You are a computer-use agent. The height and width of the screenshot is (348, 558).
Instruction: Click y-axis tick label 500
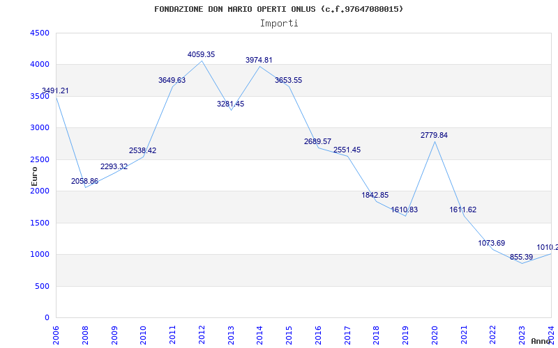click(x=43, y=286)
